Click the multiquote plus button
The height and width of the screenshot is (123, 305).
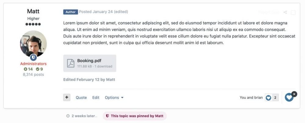pyautogui.click(x=67, y=97)
